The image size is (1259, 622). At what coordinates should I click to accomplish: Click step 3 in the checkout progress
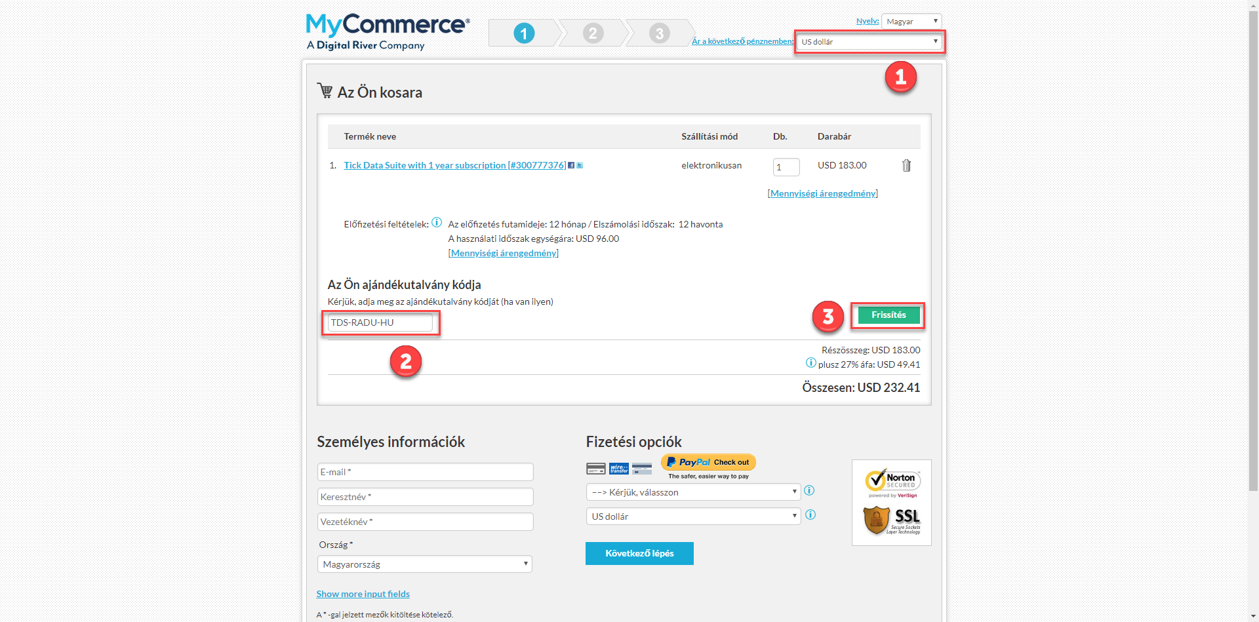coord(660,33)
